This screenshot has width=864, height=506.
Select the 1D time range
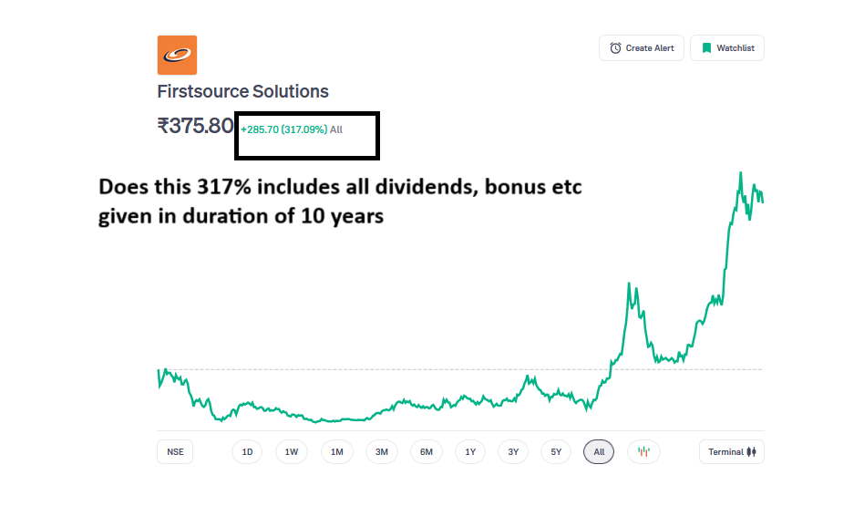click(247, 451)
